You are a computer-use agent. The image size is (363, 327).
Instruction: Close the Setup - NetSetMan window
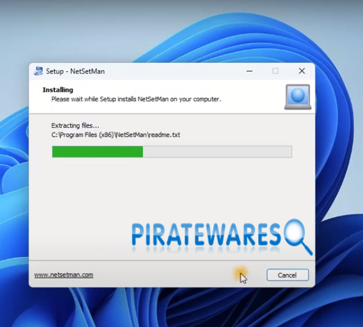[301, 71]
